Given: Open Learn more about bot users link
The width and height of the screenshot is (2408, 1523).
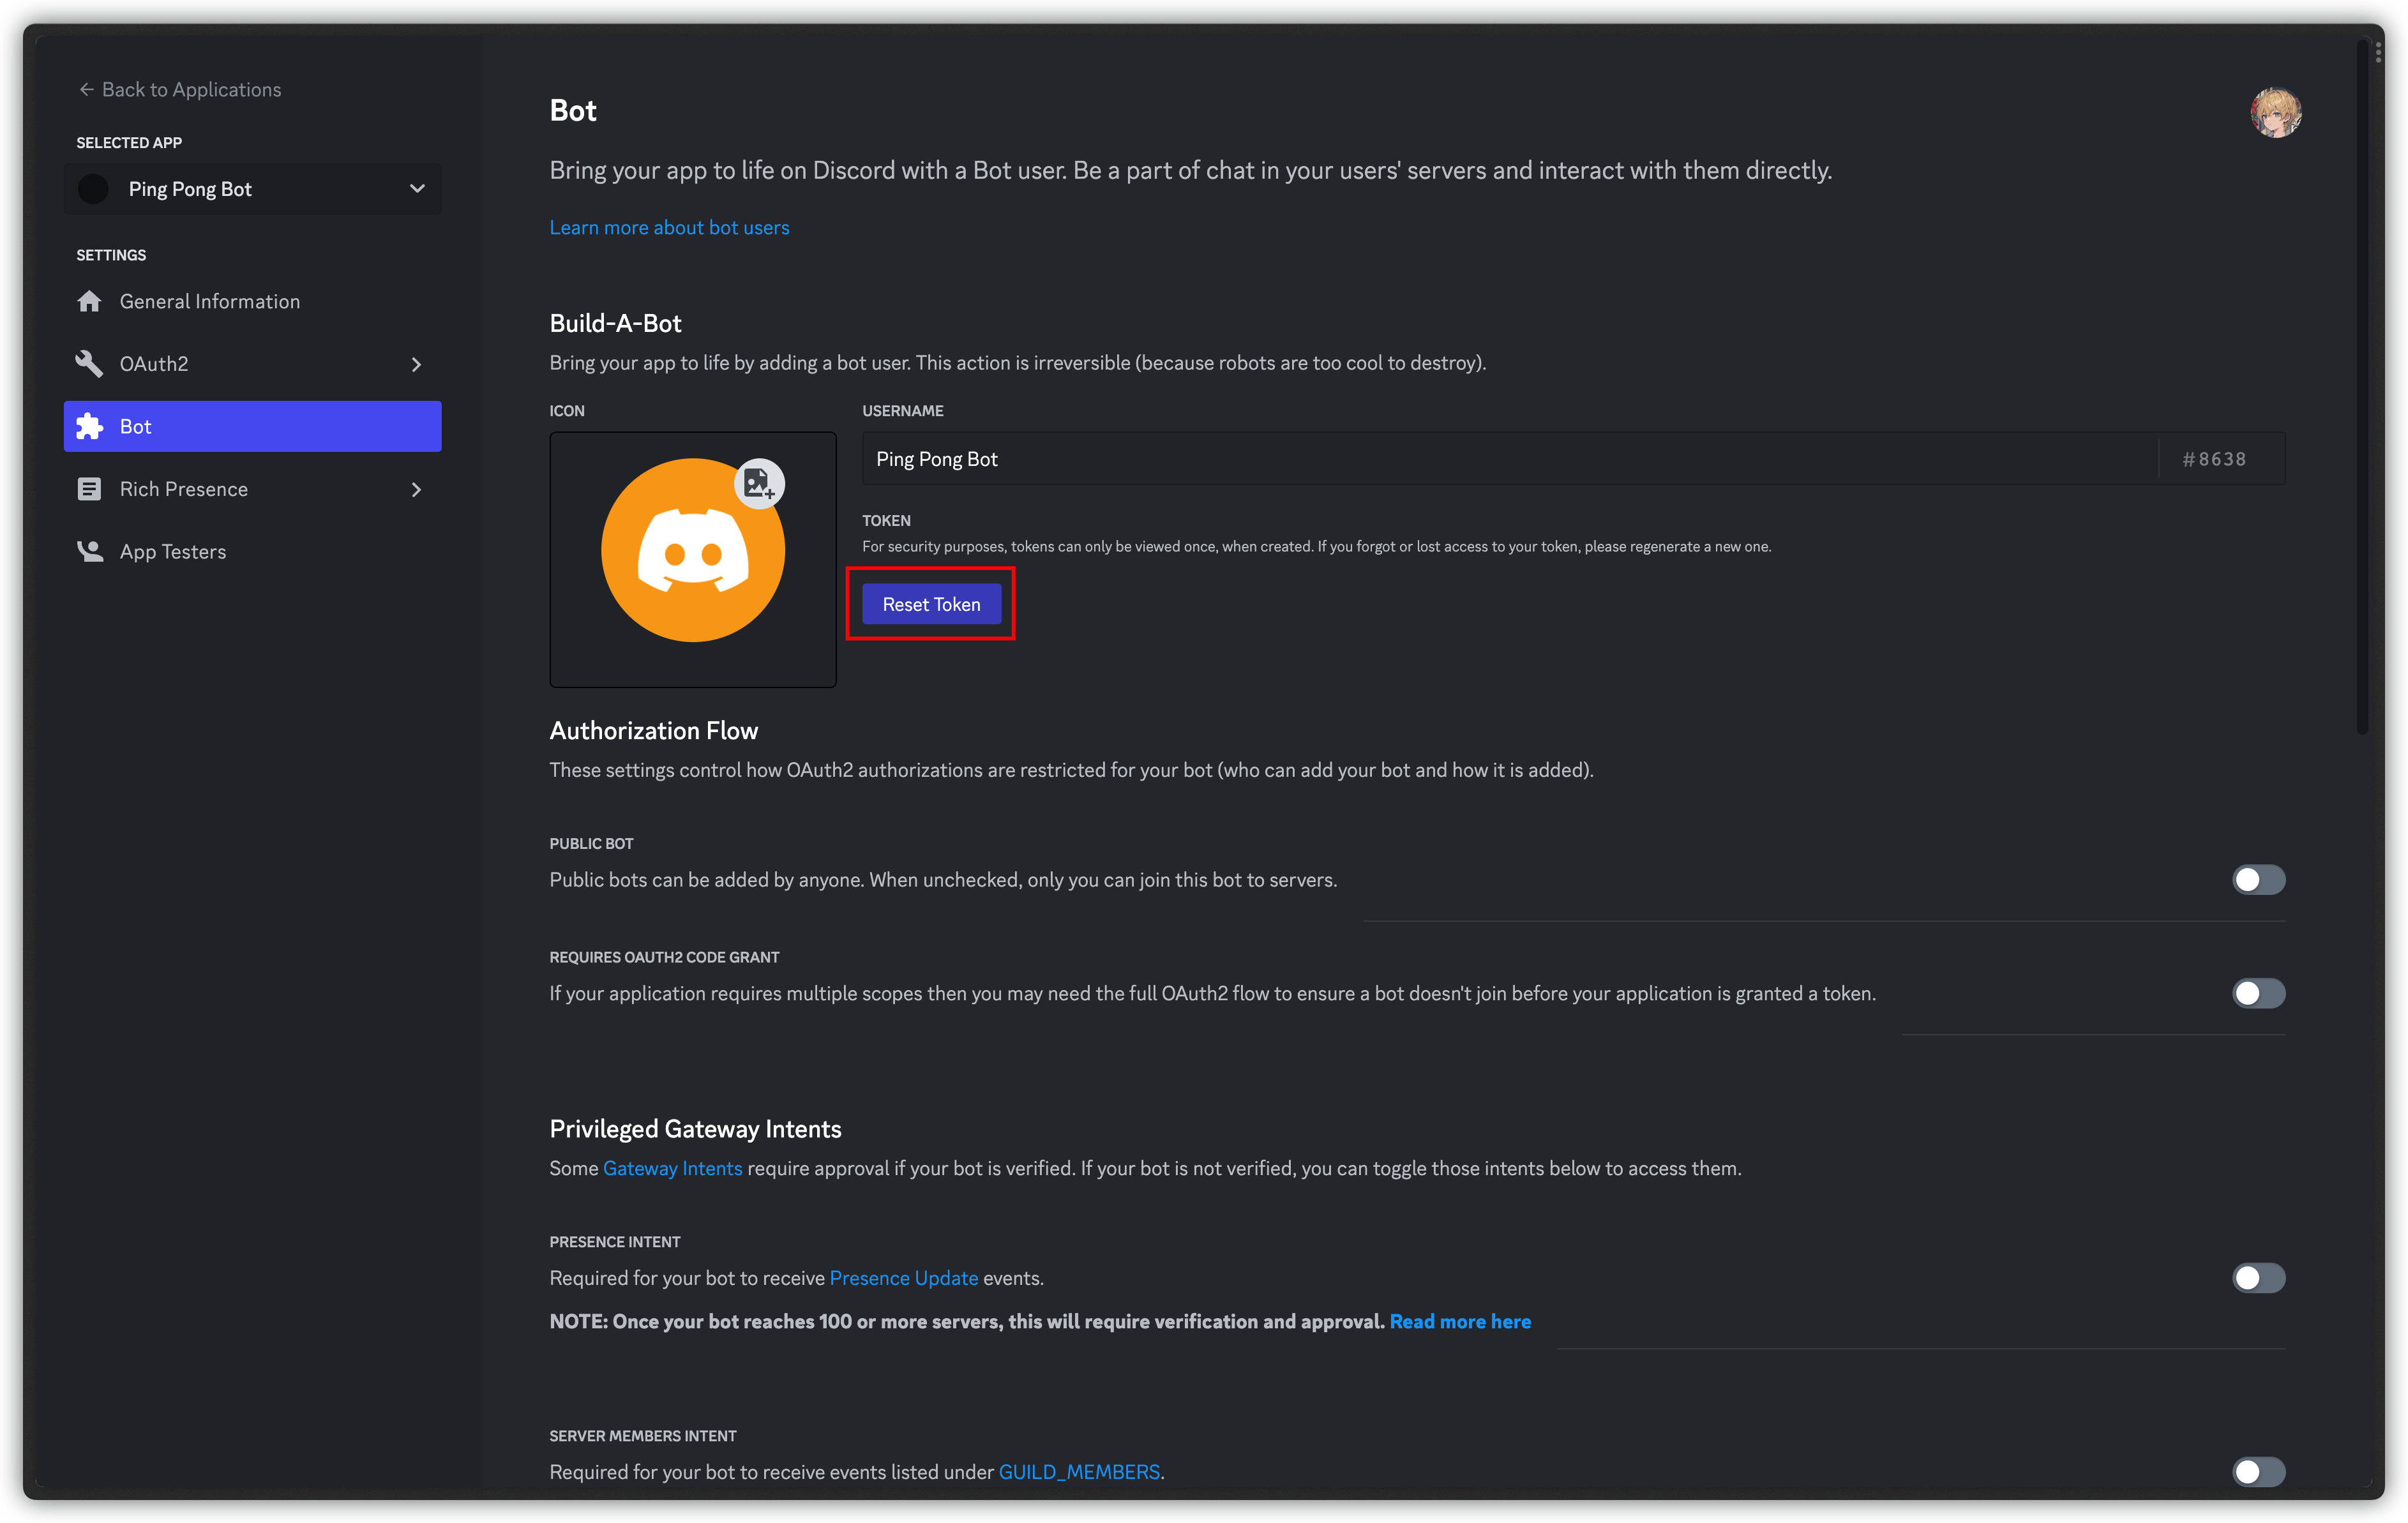Looking at the screenshot, I should (x=669, y=227).
